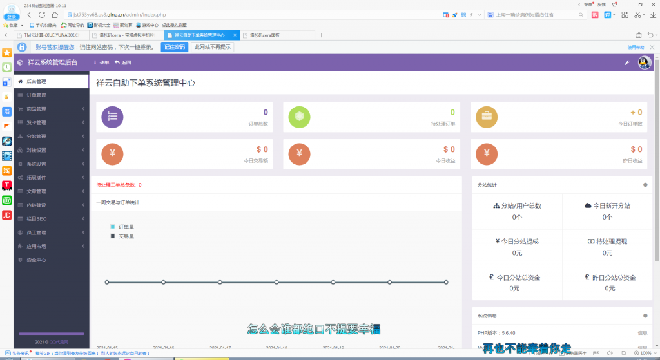Screen dimensions: 660x360
Task: Open the JD shortcut in browser sidebar
Action: click(7, 215)
